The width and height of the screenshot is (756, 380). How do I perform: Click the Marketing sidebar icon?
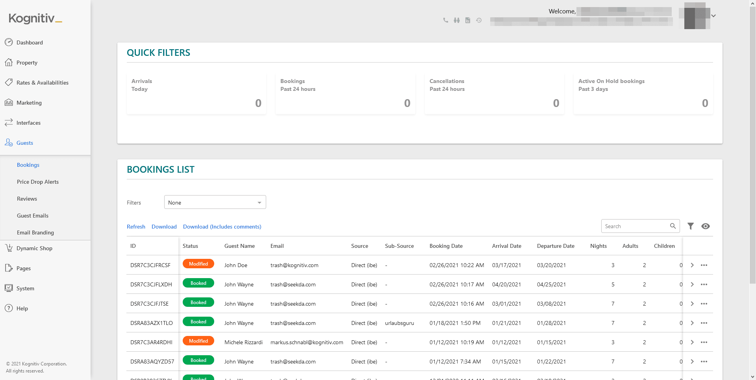pyautogui.click(x=9, y=102)
